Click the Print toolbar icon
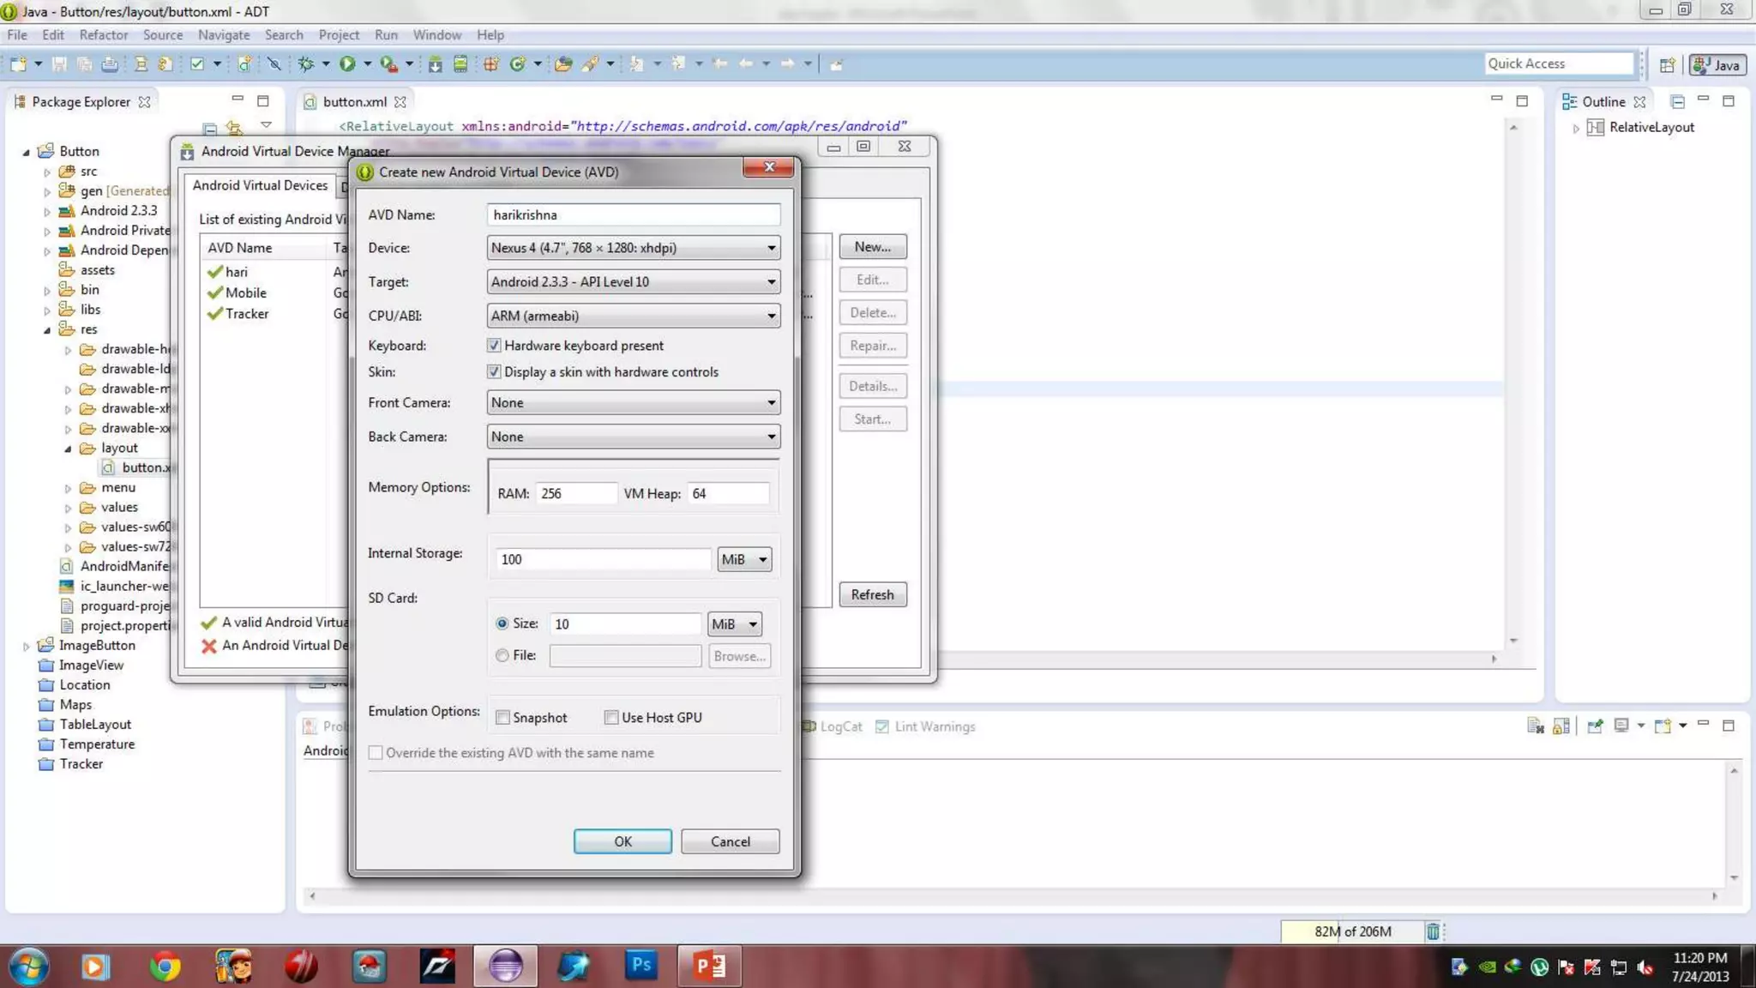Screen dimensions: 1756x988 (110, 63)
